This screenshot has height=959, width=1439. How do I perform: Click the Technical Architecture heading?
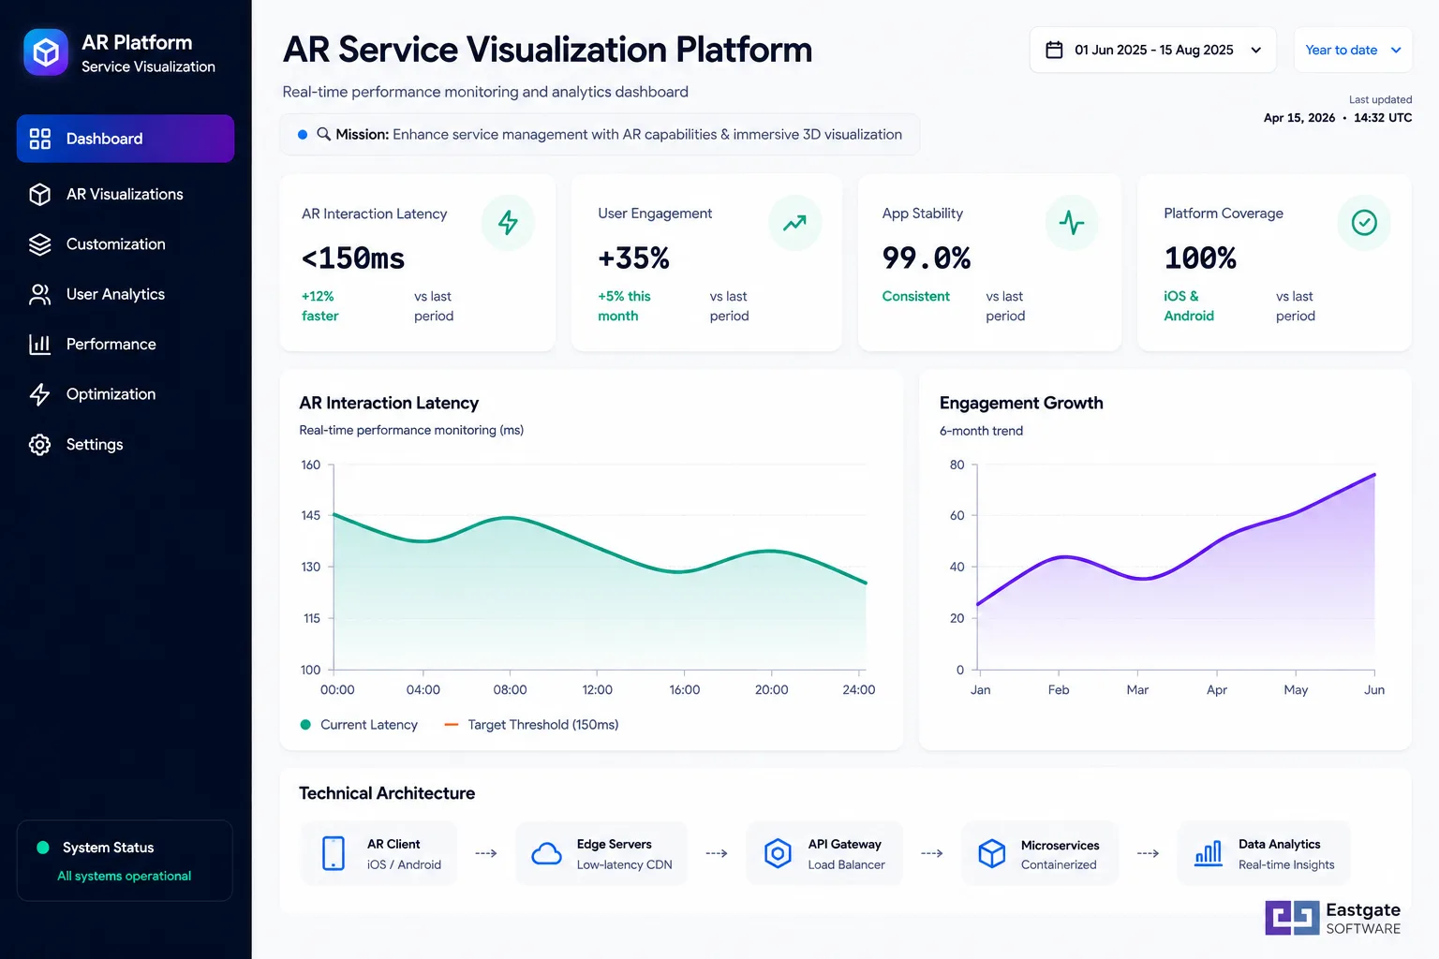387,793
